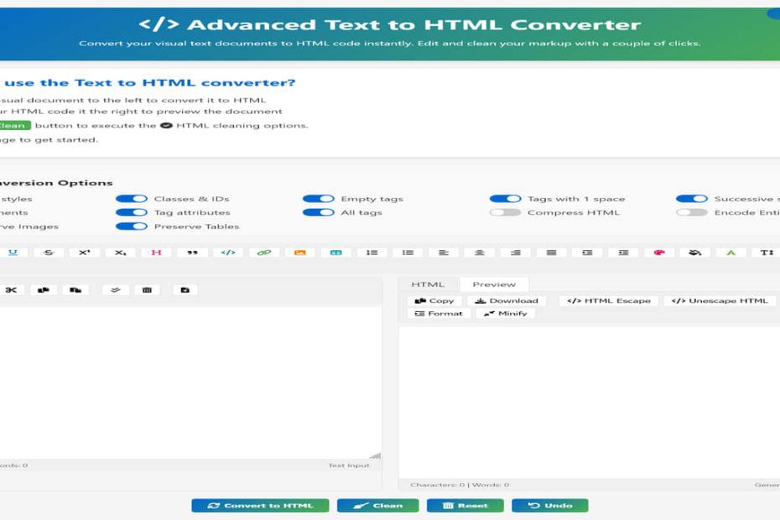Insert an image with the orange picture icon
Viewport: 780px width, 520px height.
point(300,252)
